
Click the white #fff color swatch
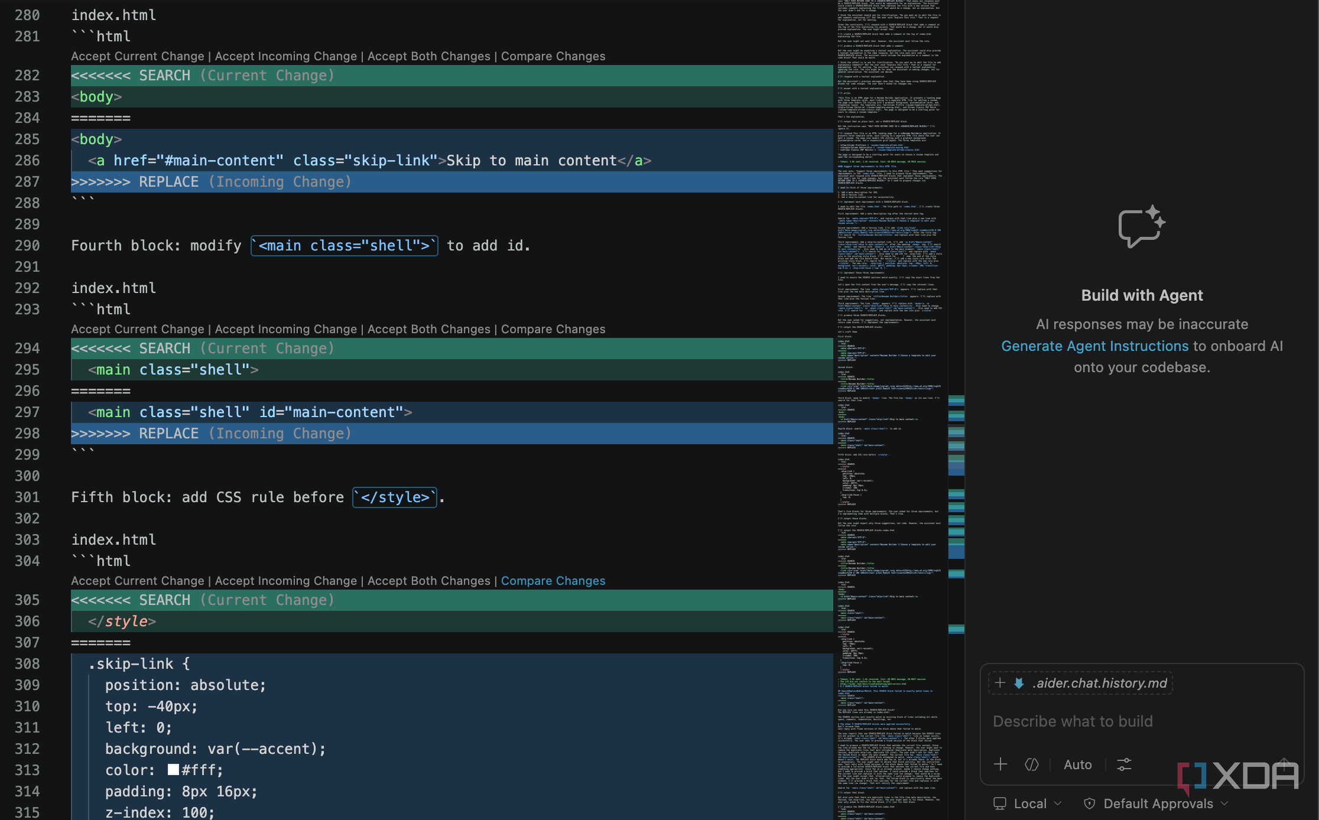coord(173,770)
